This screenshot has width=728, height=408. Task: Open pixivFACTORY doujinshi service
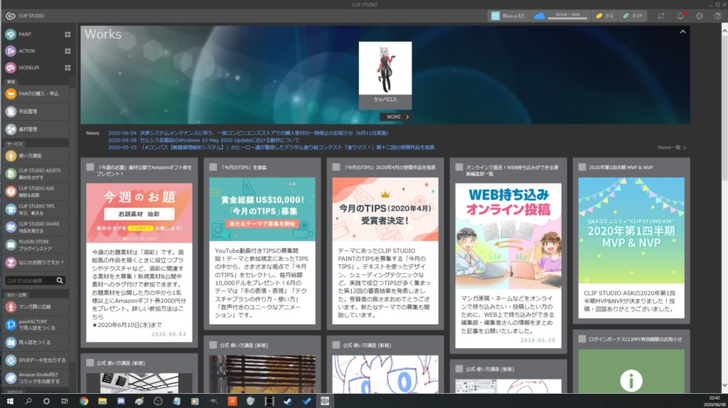tap(36, 324)
